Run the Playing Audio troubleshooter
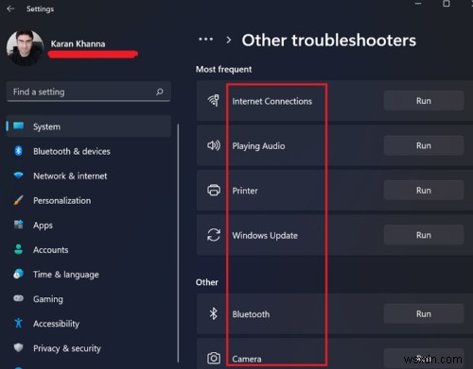Screen dimensions: 473x369 pyautogui.click(x=424, y=145)
